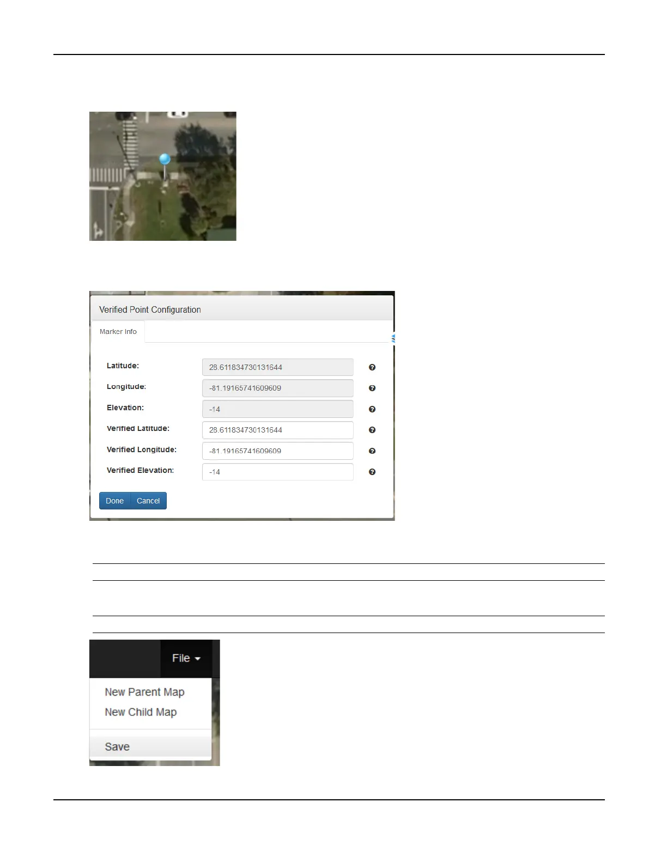This screenshot has height=863, width=667.
Task: Choose New Parent Map menu entry
Action: (144, 692)
